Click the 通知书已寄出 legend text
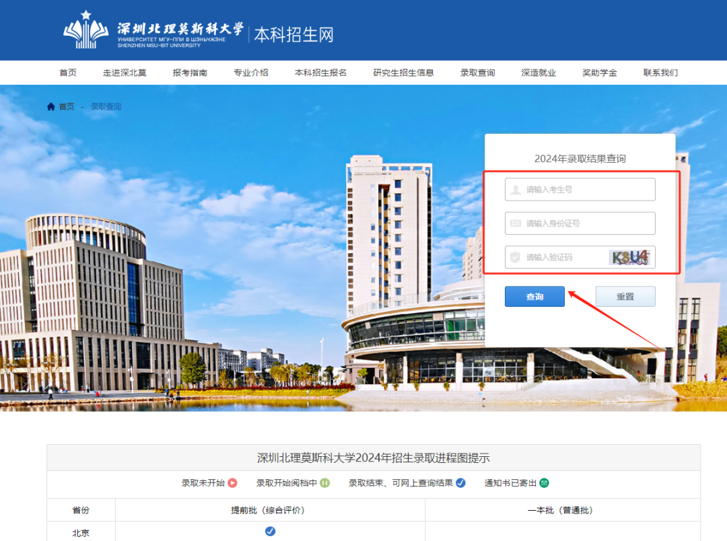 click(x=510, y=483)
